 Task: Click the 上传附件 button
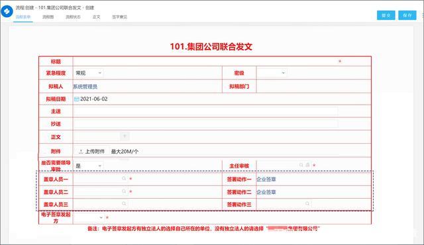coord(92,152)
